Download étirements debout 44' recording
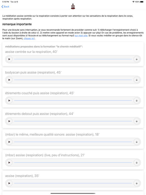146x195 pixels. pos(137,121)
